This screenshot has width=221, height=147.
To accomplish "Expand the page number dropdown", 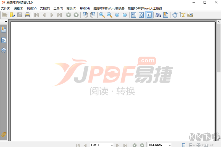I will coord(112,145).
